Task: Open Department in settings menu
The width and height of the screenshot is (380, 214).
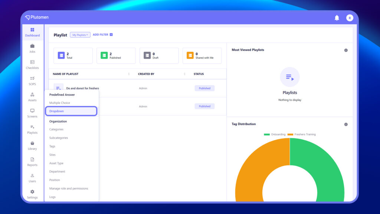Action: pos(57,172)
